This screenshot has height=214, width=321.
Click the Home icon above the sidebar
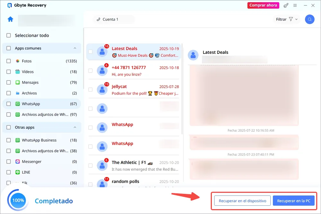(10, 19)
